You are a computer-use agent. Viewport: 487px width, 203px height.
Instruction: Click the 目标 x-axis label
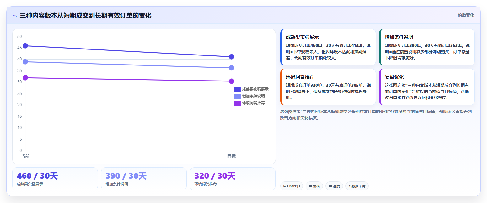point(232,156)
